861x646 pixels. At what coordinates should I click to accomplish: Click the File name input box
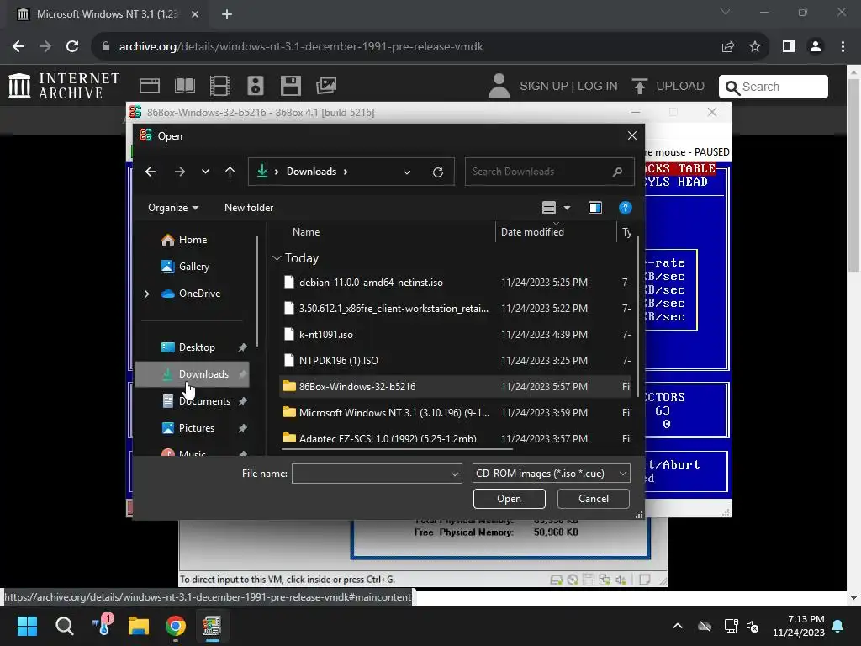click(x=371, y=474)
